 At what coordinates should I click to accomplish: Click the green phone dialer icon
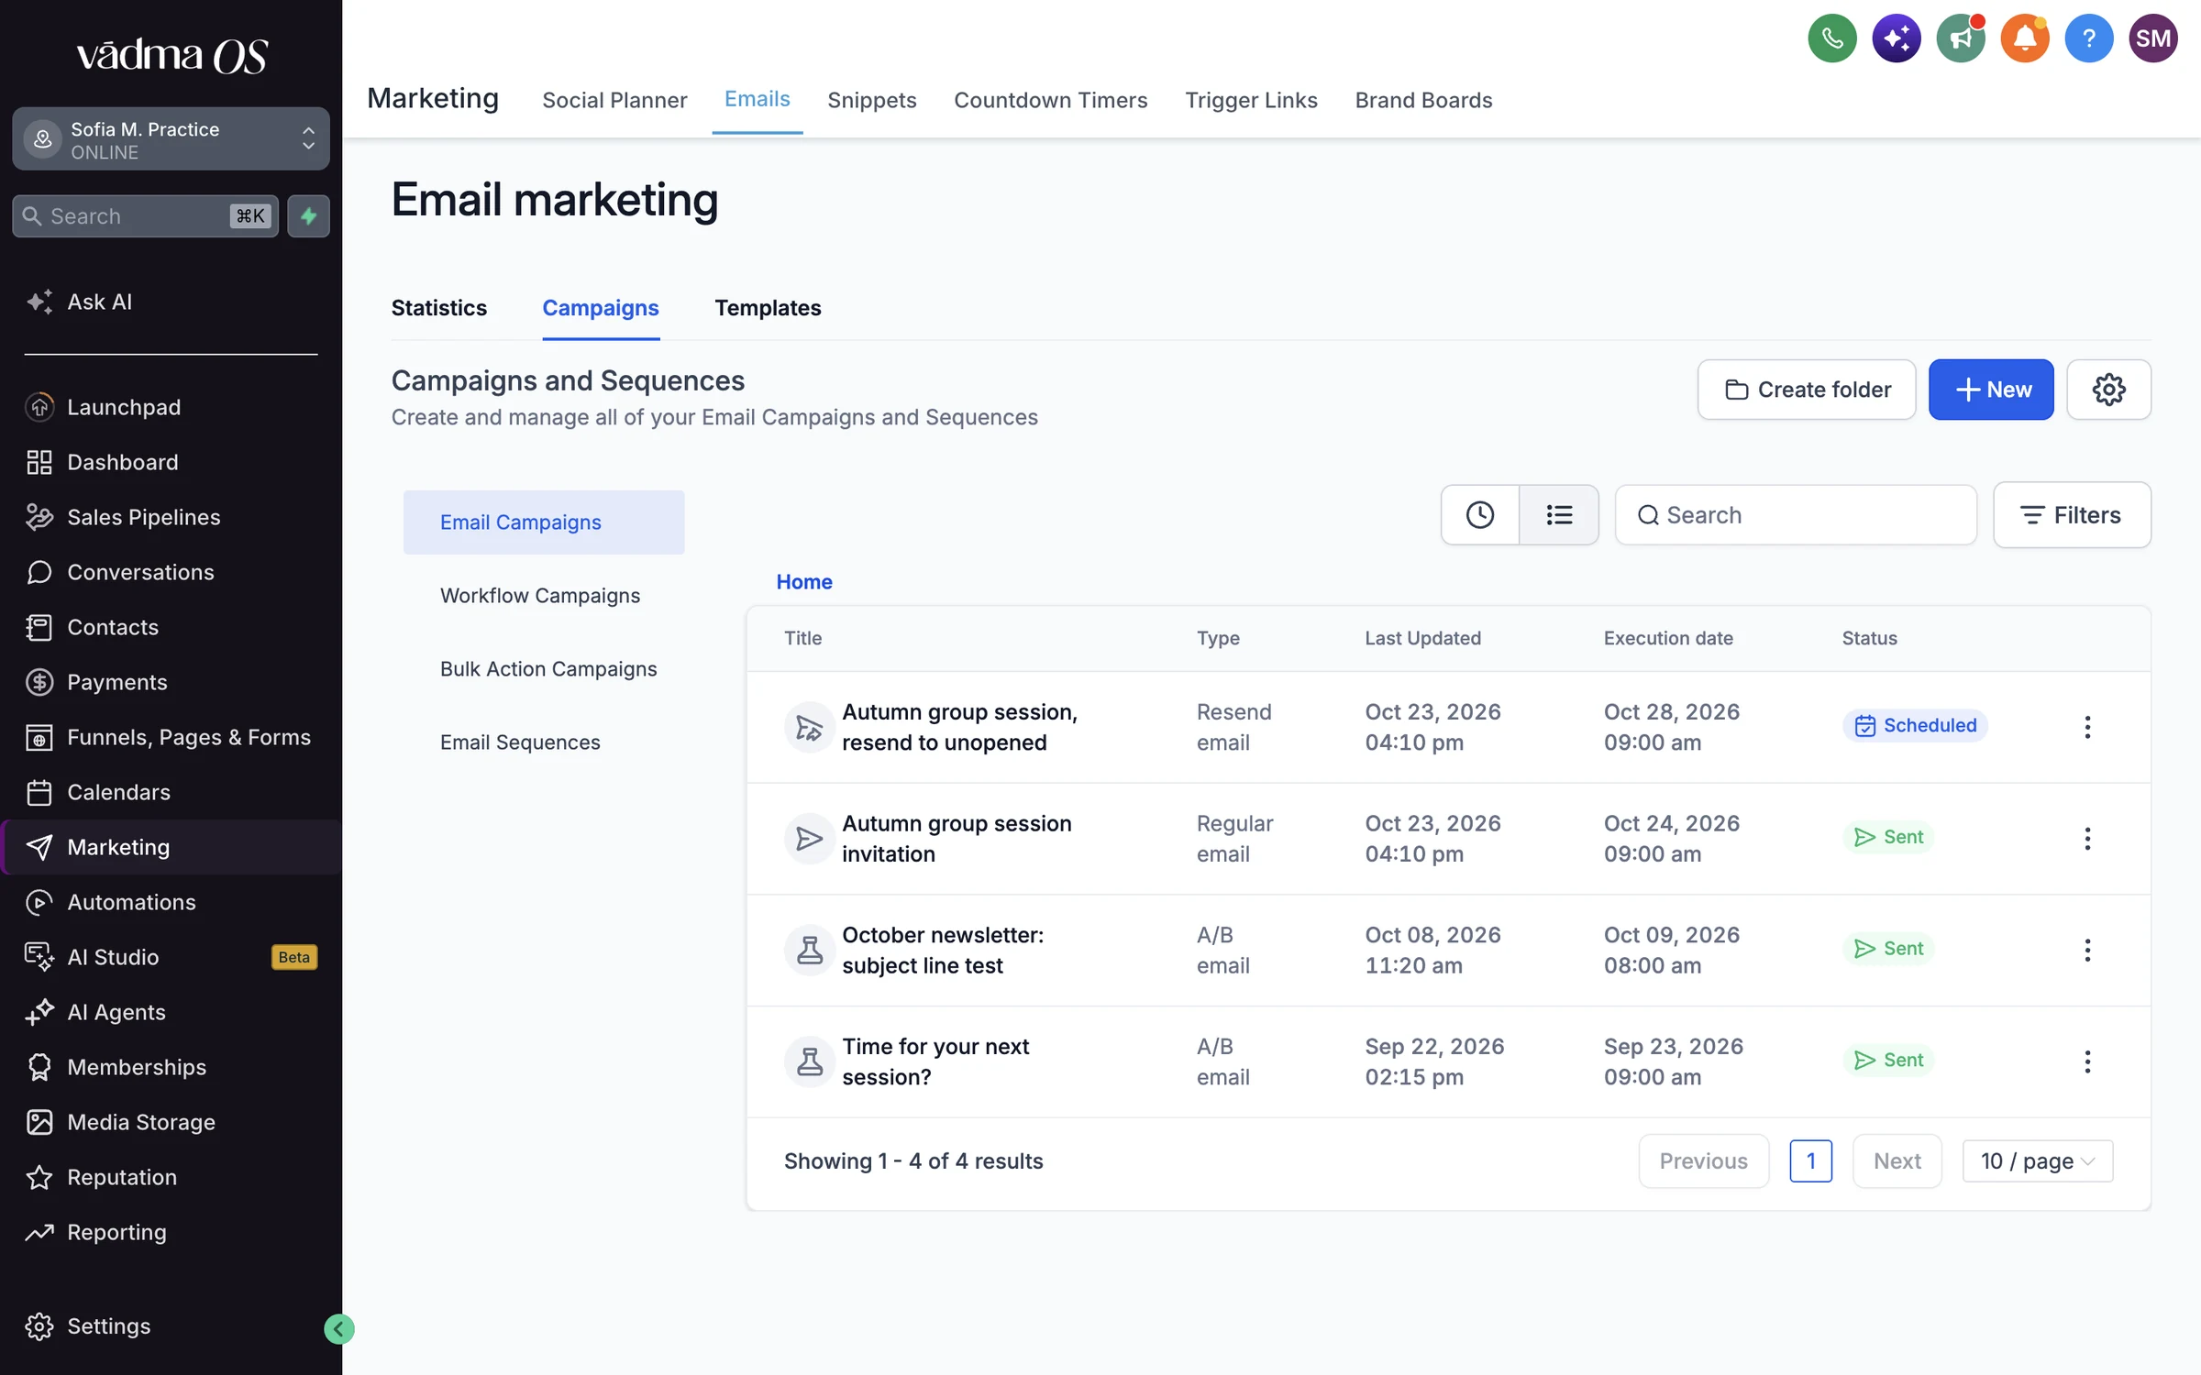[1831, 38]
